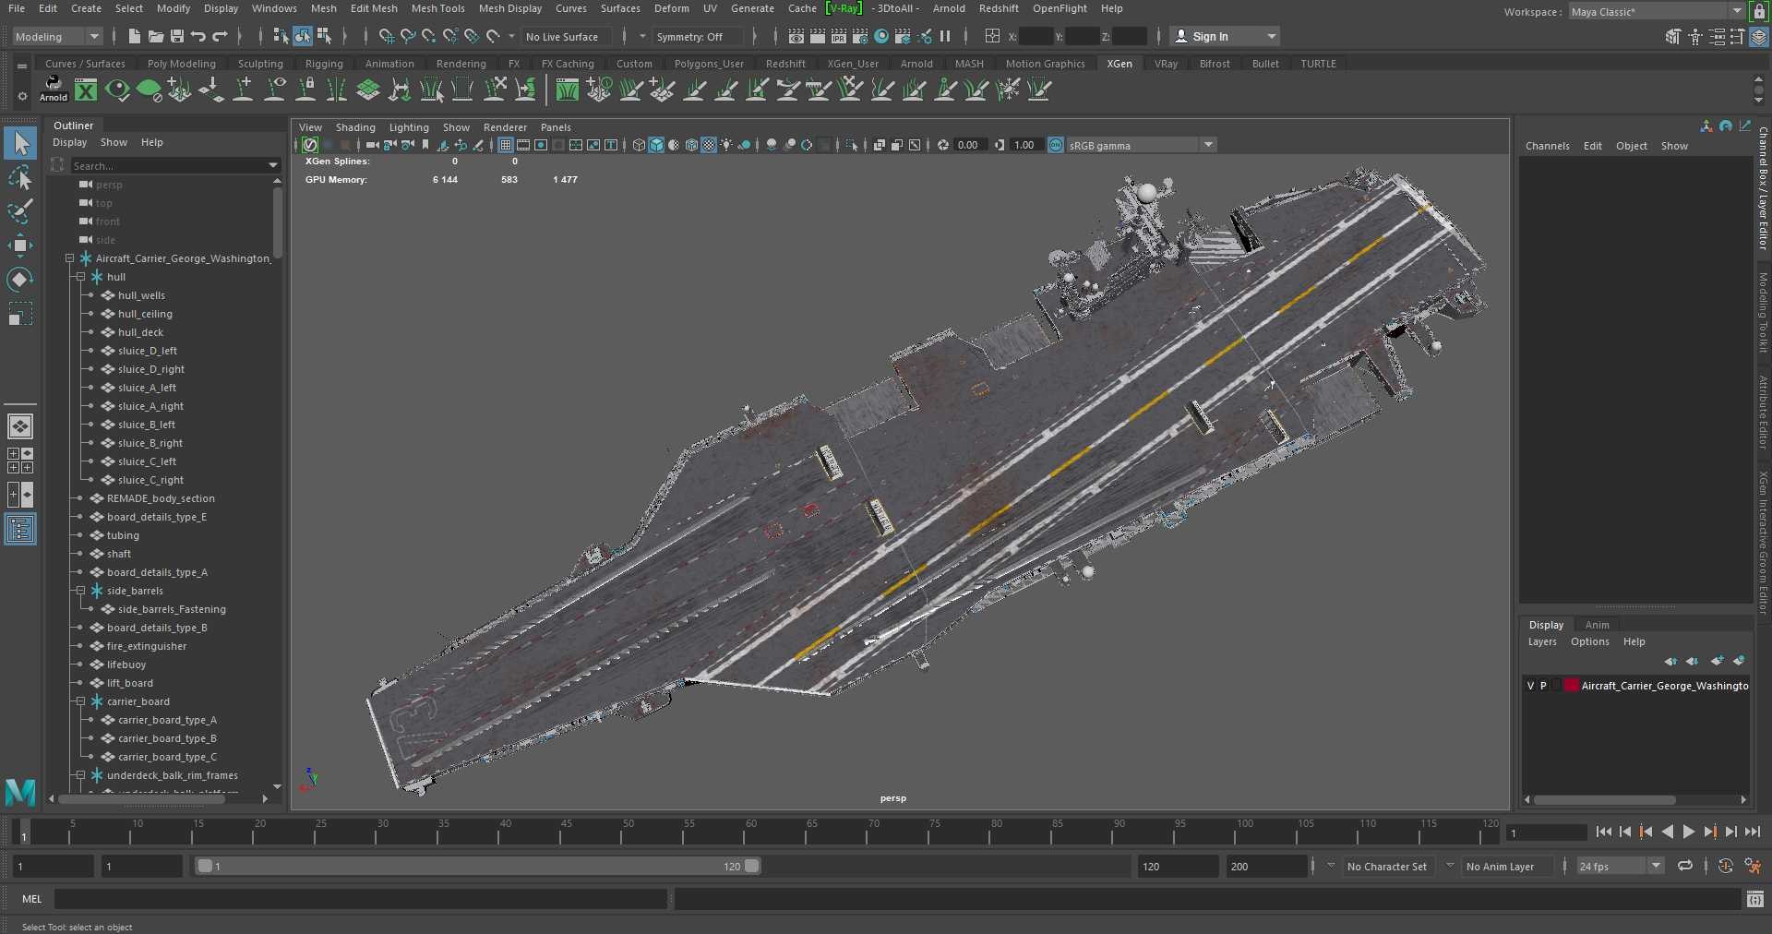
Task: Switch to single perspective pane layout
Action: 20,426
